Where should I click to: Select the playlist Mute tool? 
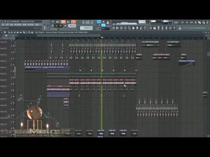[x=17, y=32]
